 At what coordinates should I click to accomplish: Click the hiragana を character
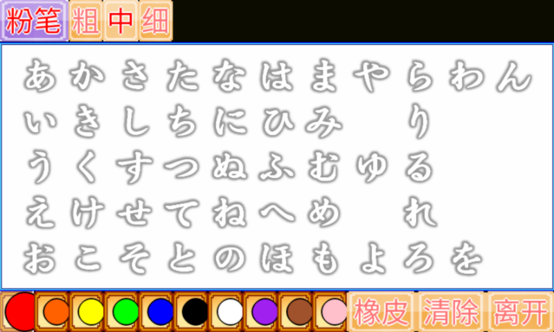(x=466, y=259)
